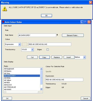
Task: Select All Grey in Rules list
Action: tap(22, 73)
